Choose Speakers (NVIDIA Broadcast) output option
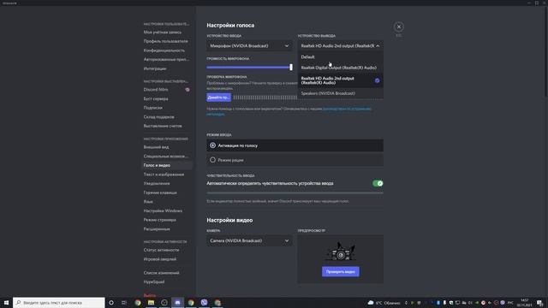The height and width of the screenshot is (308, 548). point(341,93)
